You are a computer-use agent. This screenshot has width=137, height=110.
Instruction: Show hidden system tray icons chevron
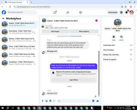pyautogui.click(x=116, y=108)
